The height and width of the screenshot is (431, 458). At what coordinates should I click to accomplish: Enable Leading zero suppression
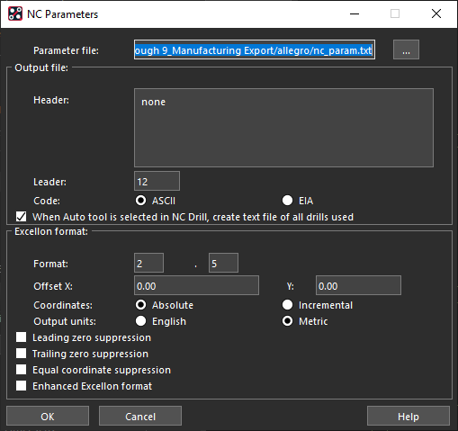(22, 337)
